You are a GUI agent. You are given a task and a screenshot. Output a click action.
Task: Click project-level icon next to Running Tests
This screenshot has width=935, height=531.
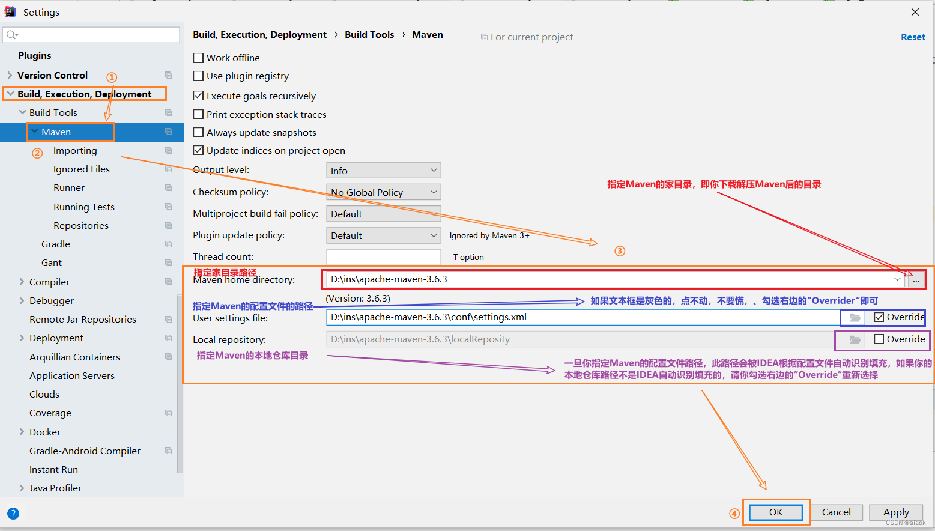tap(168, 207)
